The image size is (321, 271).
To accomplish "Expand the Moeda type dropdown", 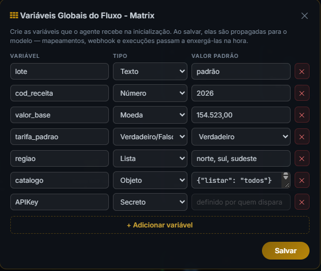I will pyautogui.click(x=150, y=115).
